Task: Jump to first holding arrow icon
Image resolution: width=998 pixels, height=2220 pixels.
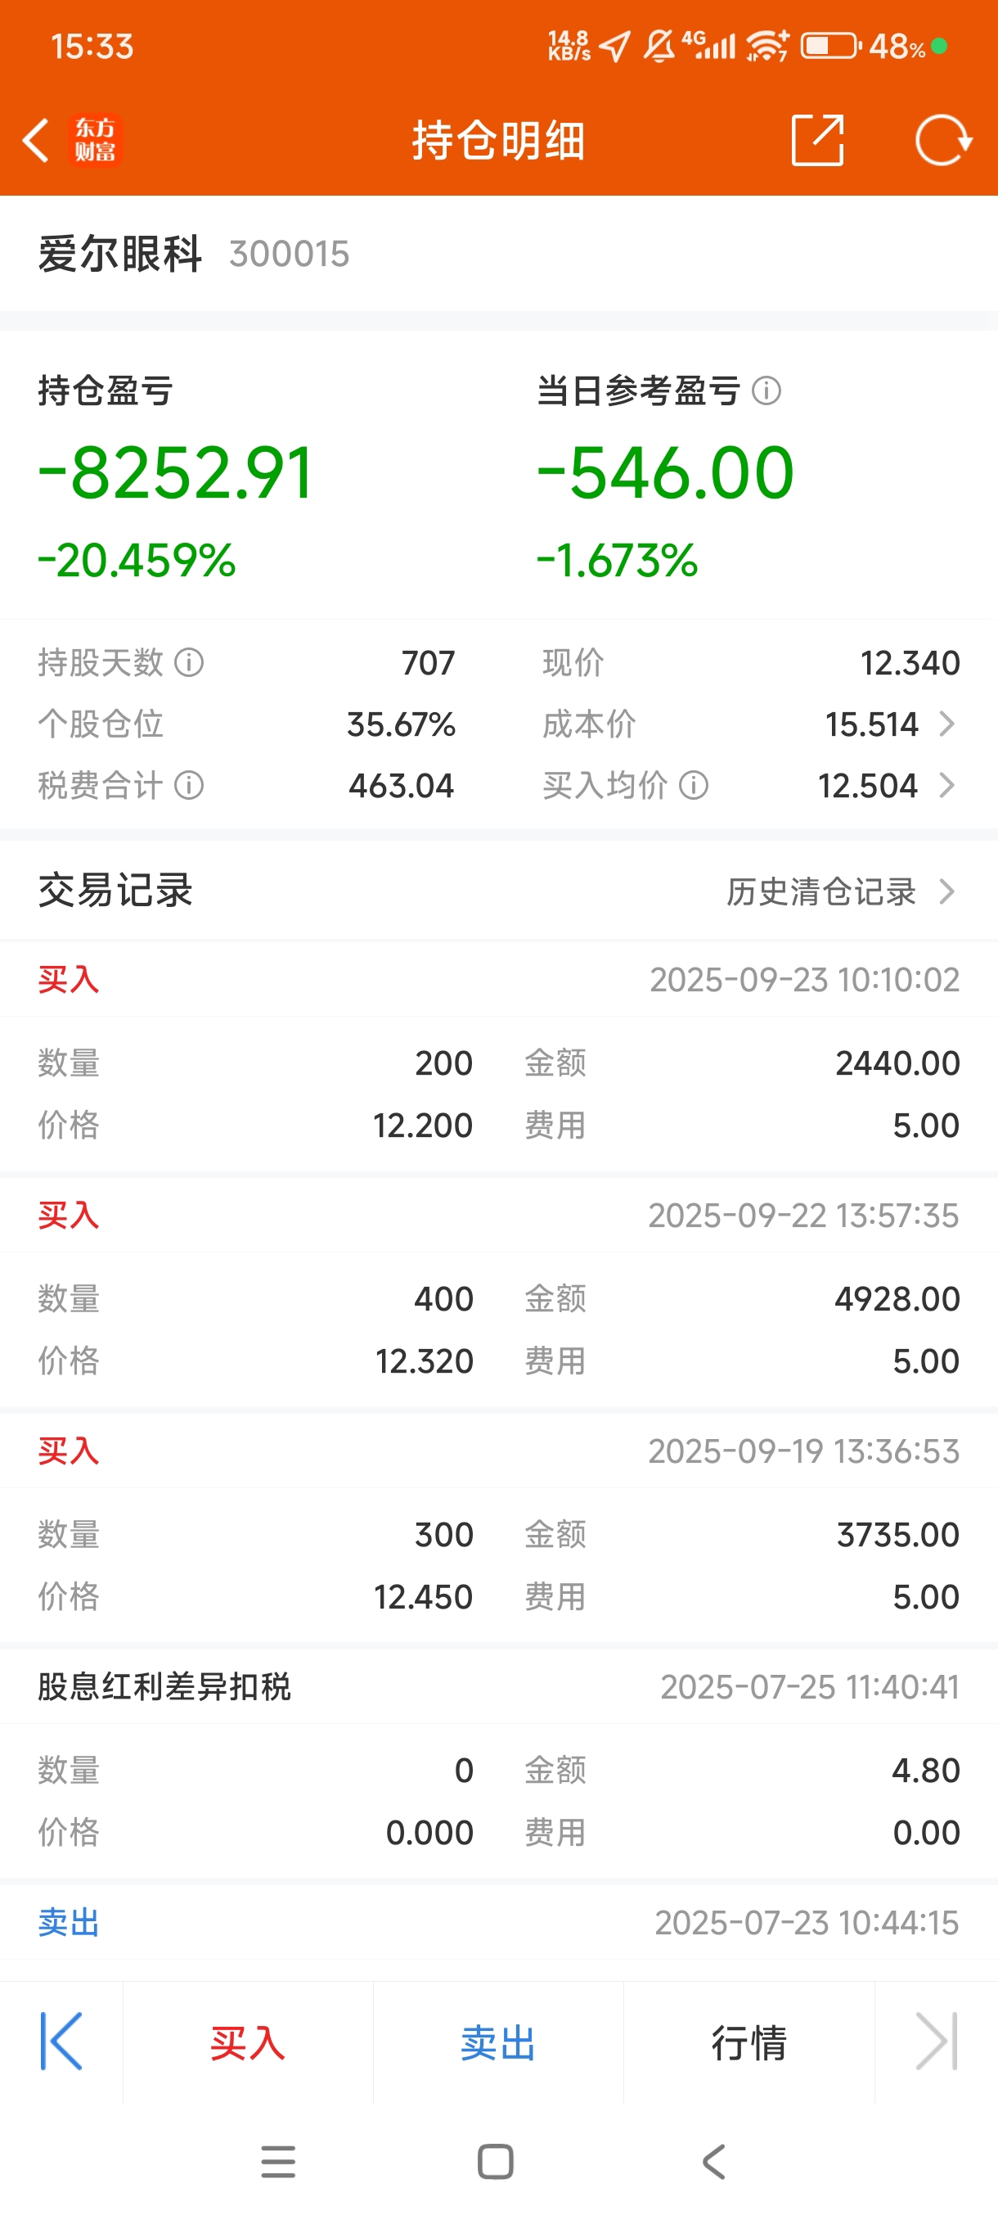Action: [x=61, y=2042]
